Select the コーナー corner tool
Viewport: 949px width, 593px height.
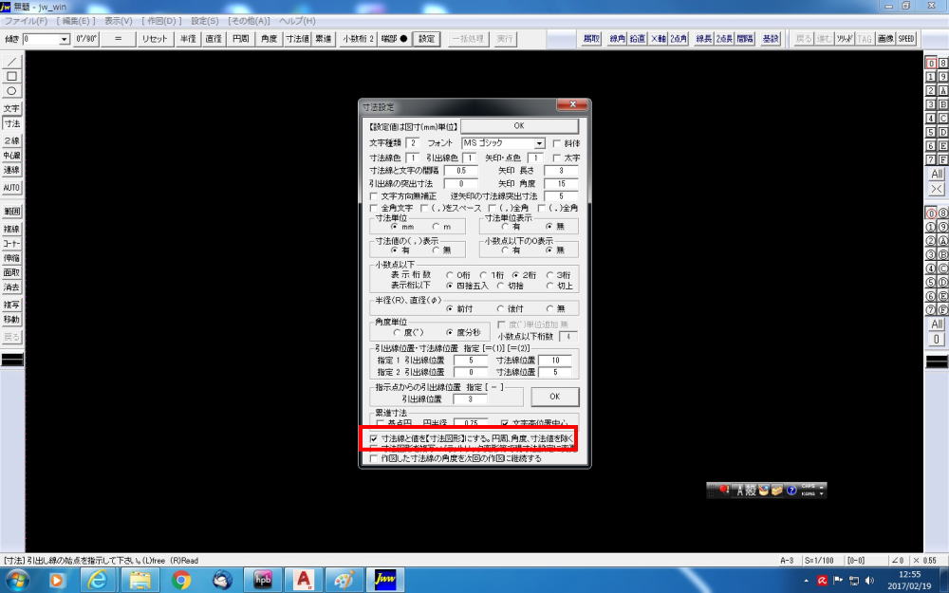pos(11,243)
